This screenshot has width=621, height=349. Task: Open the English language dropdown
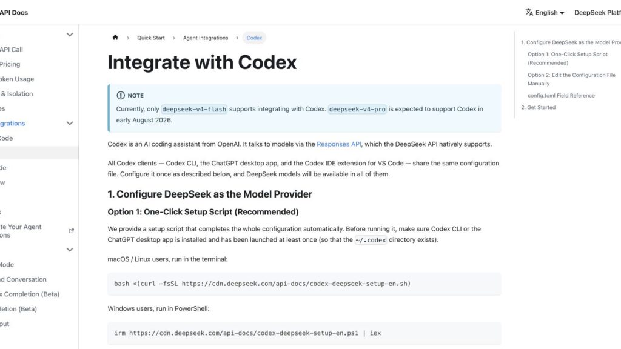tap(545, 12)
